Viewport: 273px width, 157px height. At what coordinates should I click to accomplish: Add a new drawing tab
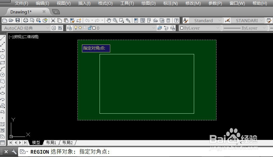56,12
